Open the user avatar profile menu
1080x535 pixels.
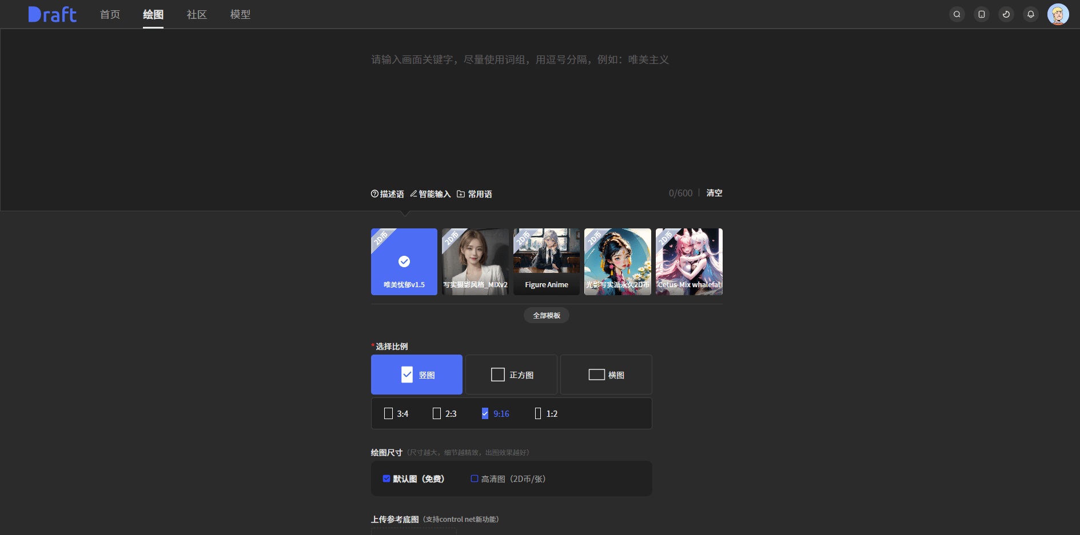[x=1058, y=14]
